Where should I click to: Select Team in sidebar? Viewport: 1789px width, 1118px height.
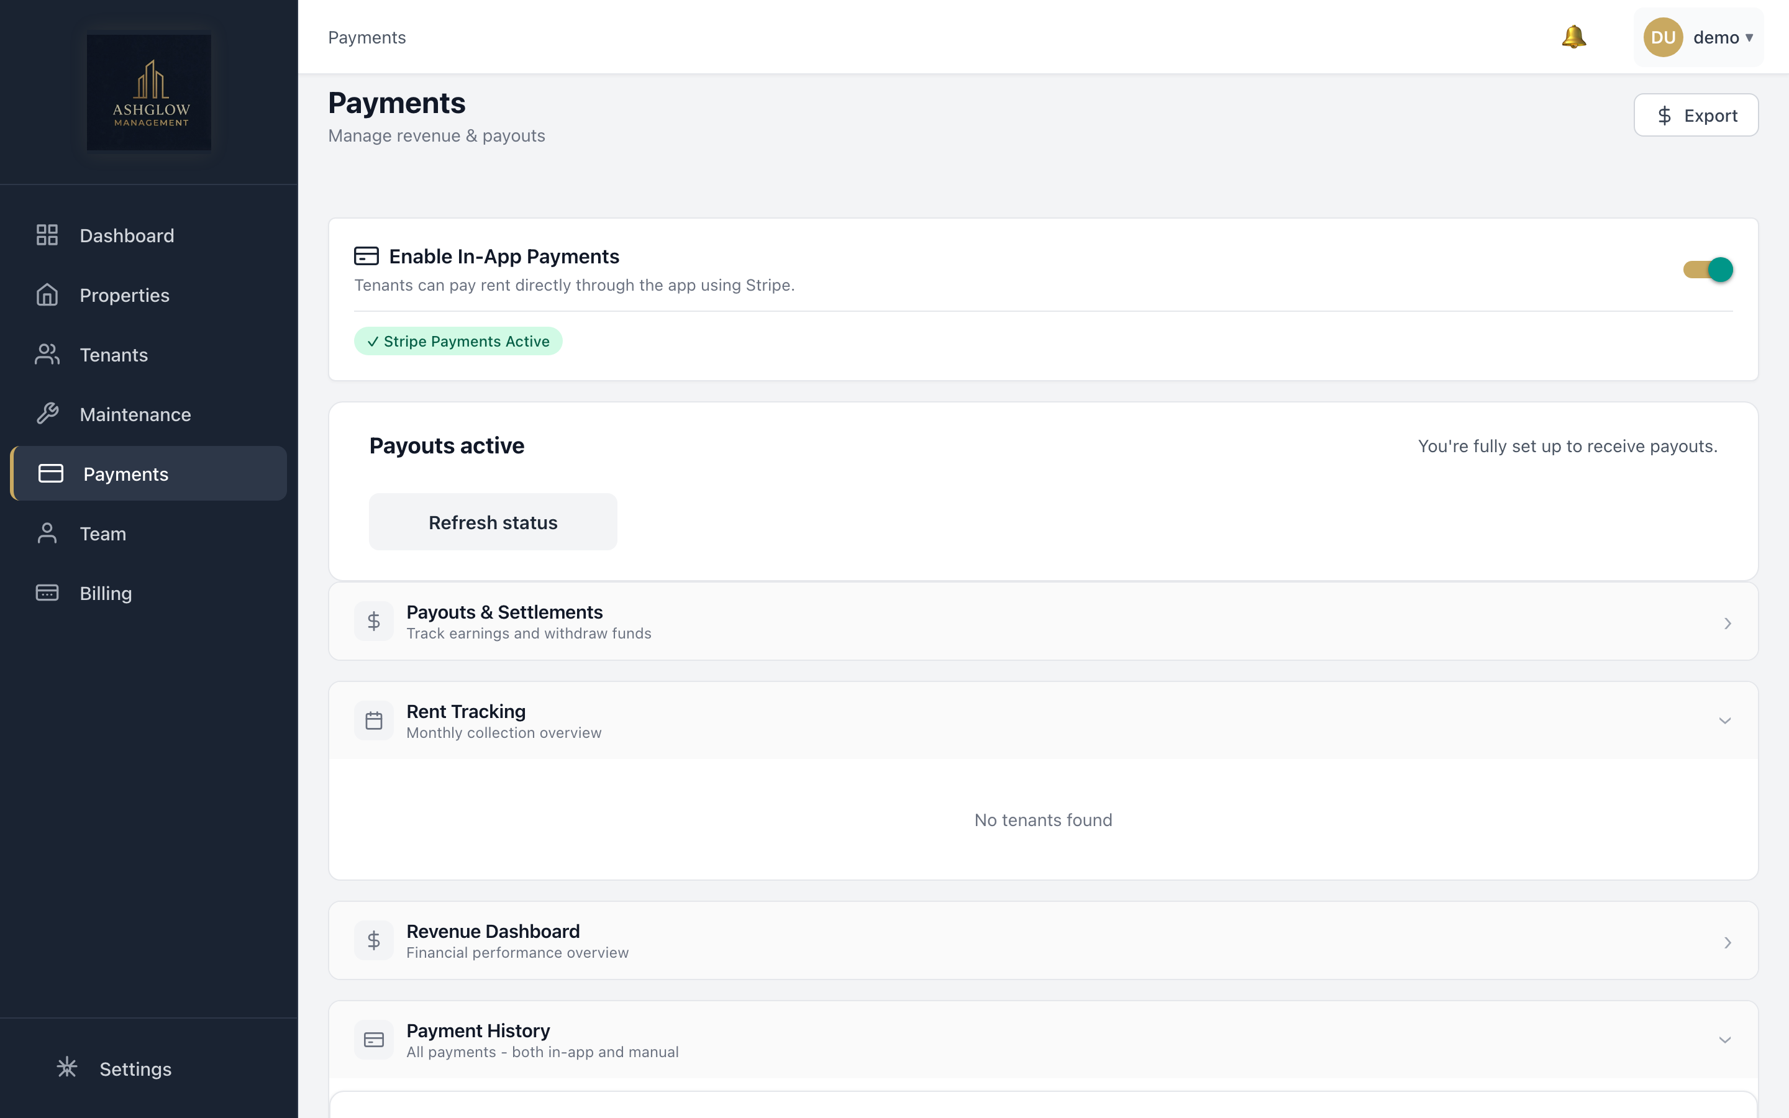(148, 533)
